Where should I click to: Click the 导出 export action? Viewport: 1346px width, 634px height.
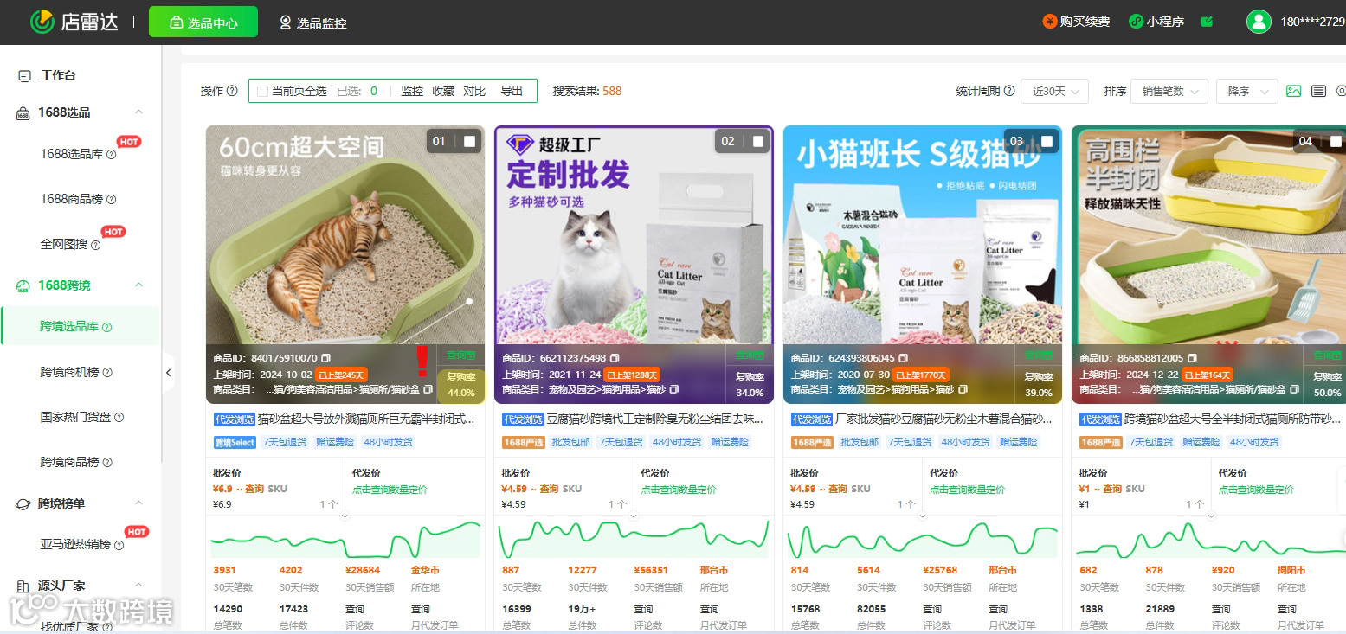tap(512, 91)
